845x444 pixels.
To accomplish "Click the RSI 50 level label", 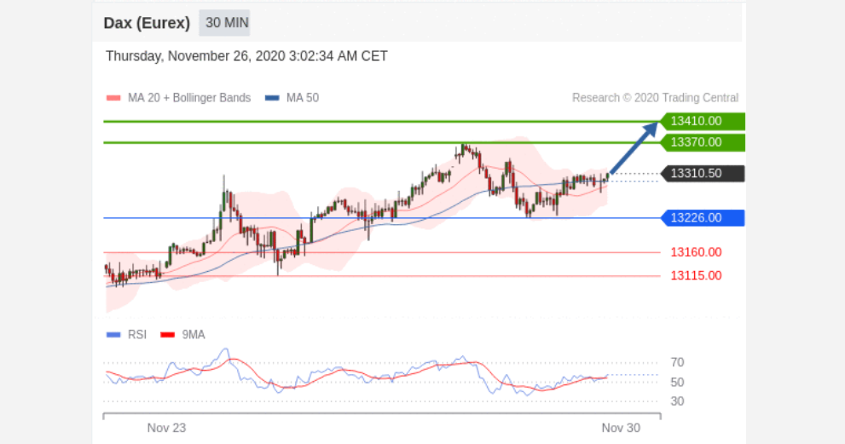I will [x=677, y=383].
